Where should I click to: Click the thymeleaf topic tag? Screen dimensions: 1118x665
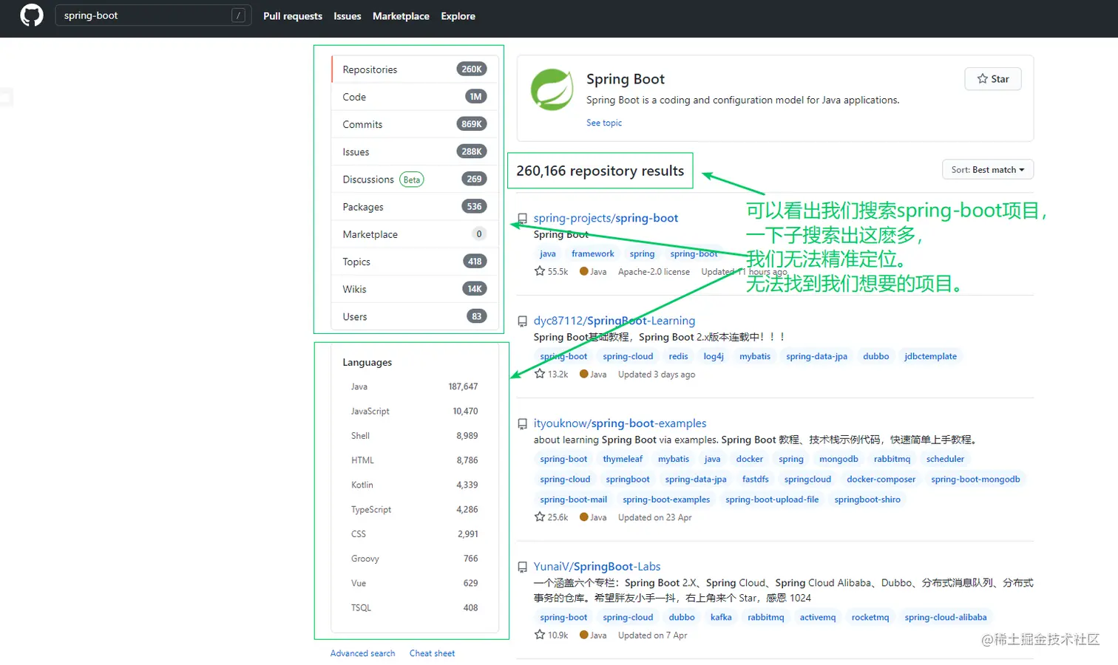(x=623, y=459)
